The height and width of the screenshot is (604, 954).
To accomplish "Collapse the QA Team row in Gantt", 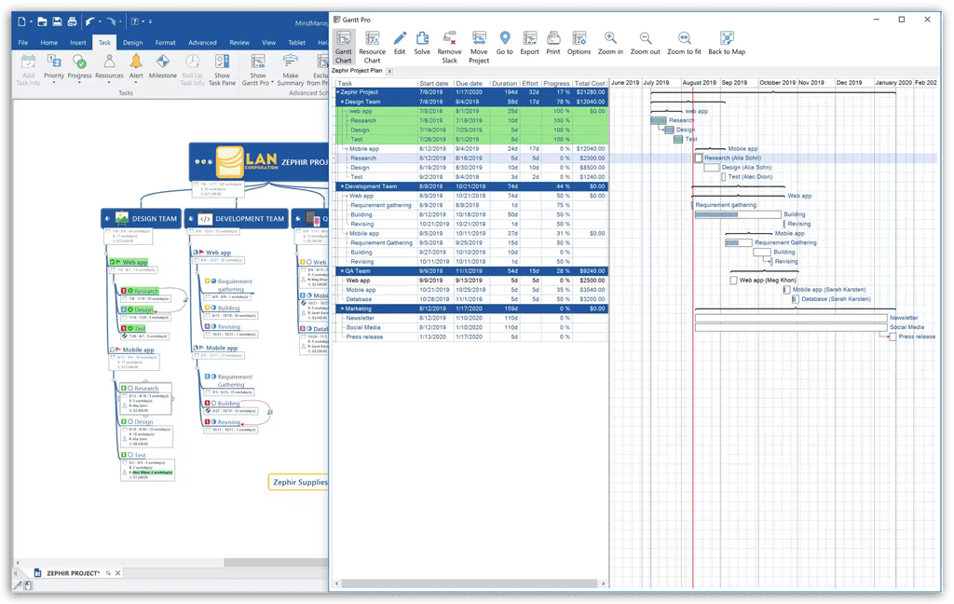I will 342,271.
